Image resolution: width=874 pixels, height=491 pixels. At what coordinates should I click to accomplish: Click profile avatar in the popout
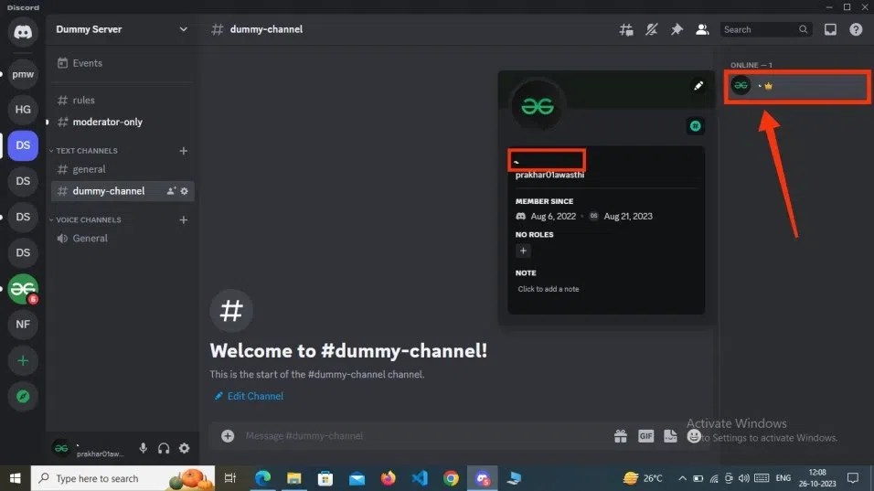pyautogui.click(x=538, y=106)
